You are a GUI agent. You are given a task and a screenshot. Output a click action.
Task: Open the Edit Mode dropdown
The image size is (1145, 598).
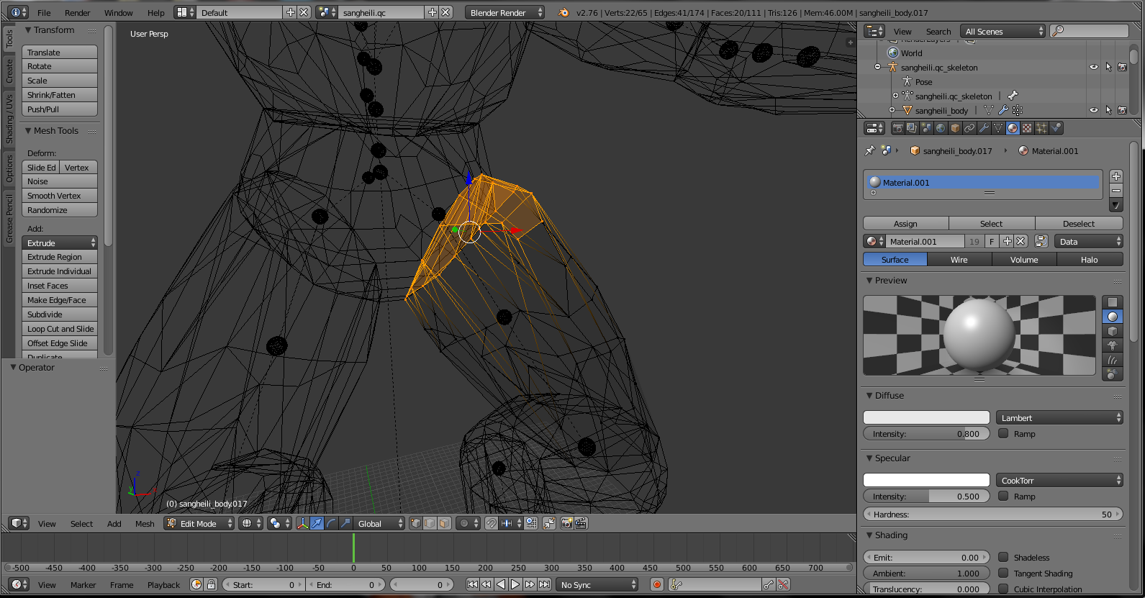tap(199, 524)
